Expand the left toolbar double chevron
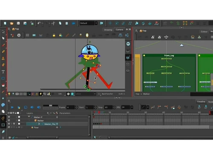This screenshot has height=160, width=213. pos(3,138)
